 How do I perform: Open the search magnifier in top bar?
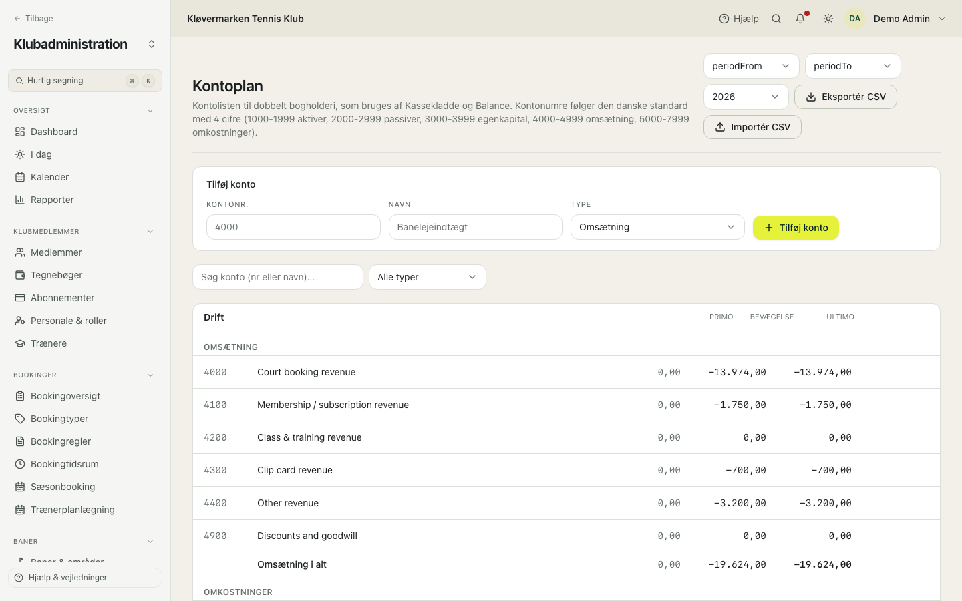(776, 19)
